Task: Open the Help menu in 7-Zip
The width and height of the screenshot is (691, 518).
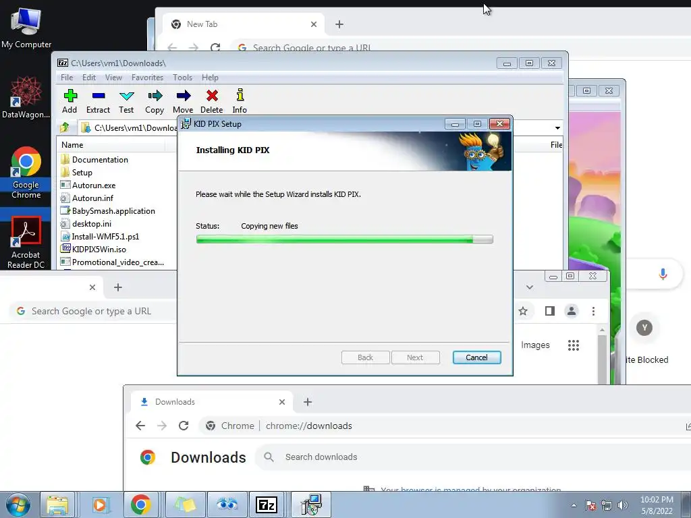Action: pyautogui.click(x=210, y=78)
